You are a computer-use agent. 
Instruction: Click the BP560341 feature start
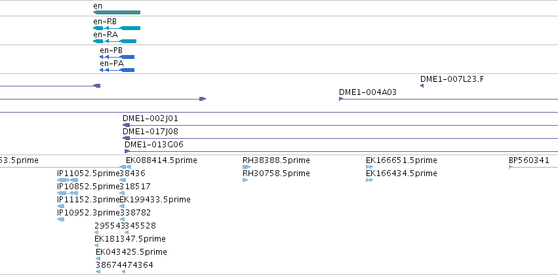pyautogui.click(x=511, y=167)
